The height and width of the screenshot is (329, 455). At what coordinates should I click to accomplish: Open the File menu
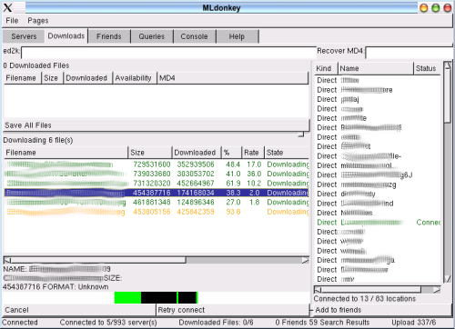[12, 21]
